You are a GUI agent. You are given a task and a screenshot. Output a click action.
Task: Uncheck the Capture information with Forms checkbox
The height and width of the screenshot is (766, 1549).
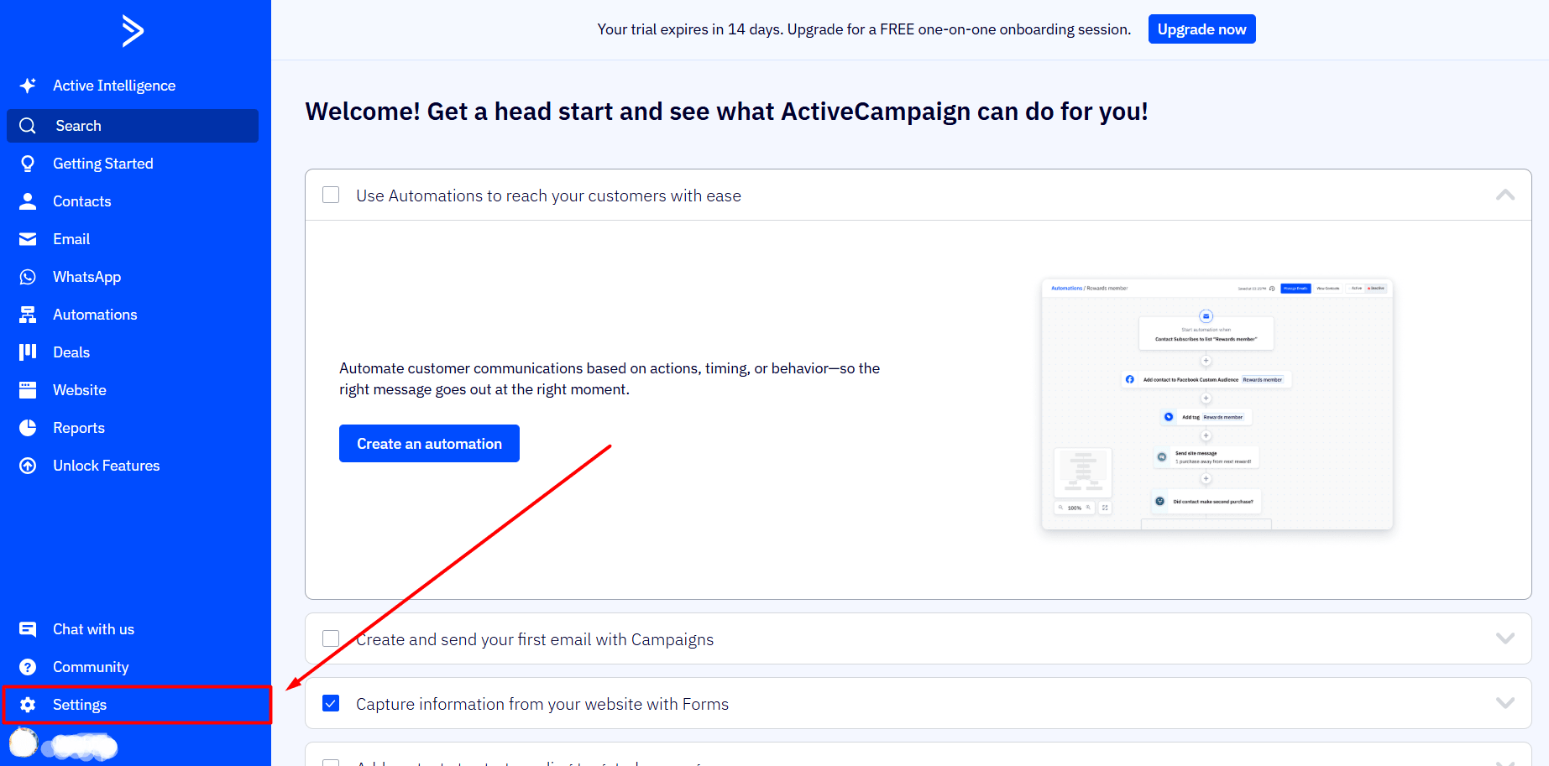[x=331, y=703]
